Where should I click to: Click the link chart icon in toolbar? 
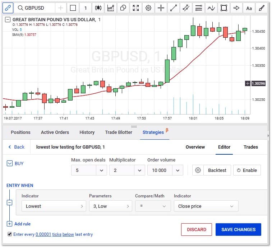coord(8,8)
